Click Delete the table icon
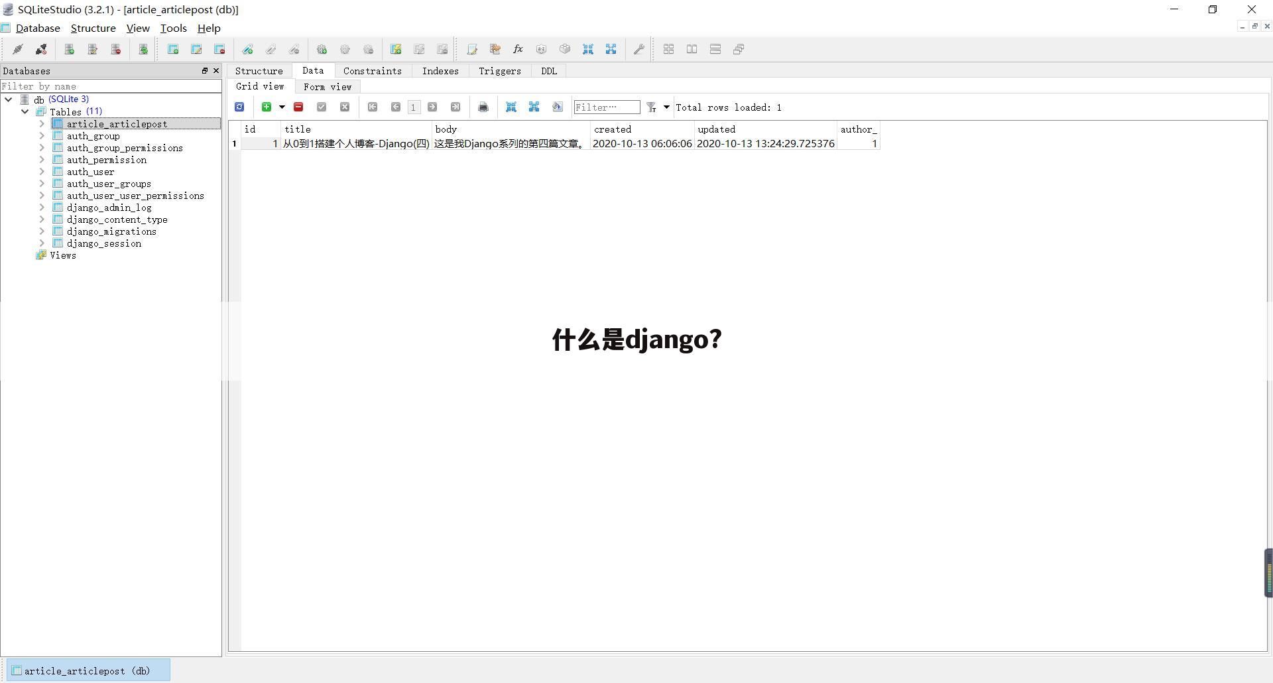1273x683 pixels. 219,49
